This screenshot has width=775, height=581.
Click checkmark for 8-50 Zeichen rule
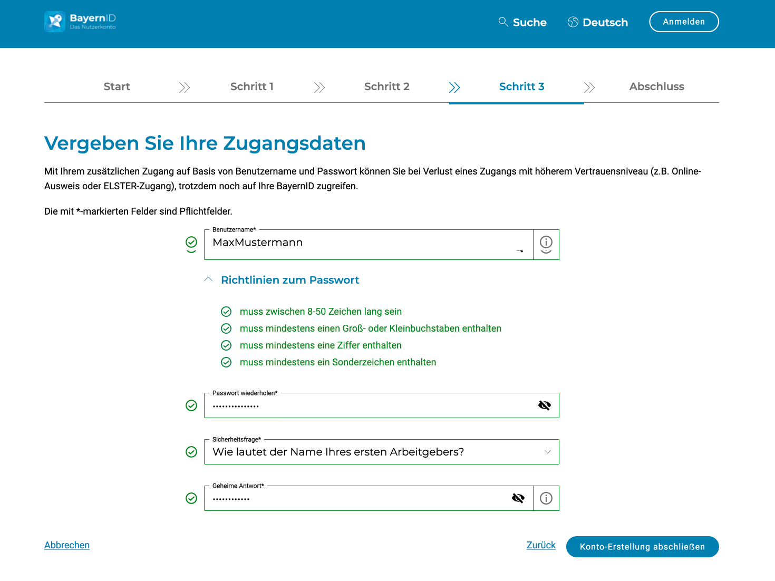click(226, 312)
